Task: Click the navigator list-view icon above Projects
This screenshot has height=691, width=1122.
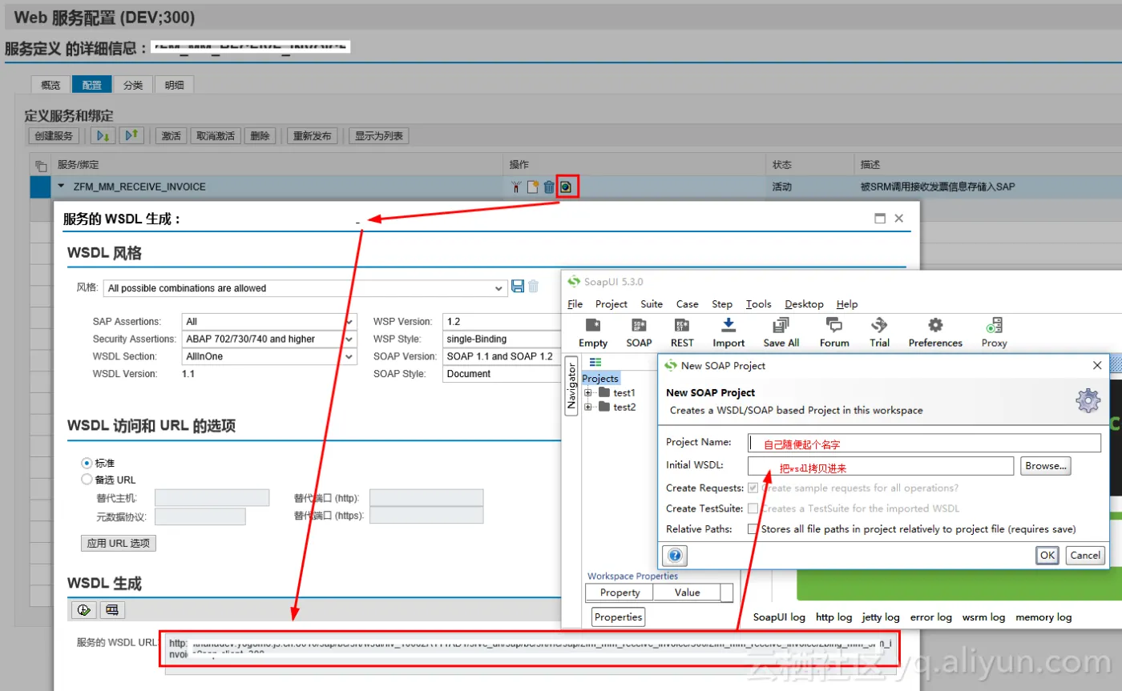Action: coord(595,362)
